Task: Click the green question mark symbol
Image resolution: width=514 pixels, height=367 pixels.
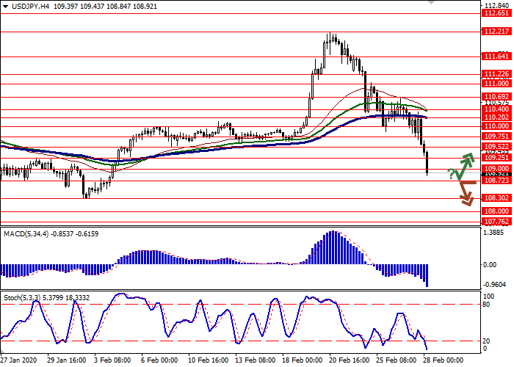Action: 450,172
